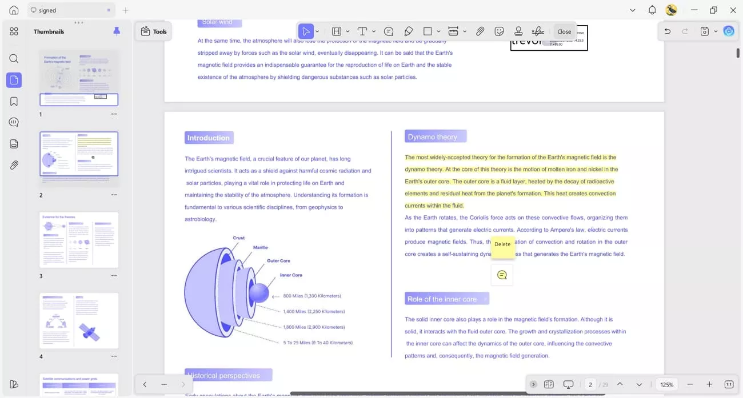
Task: Expand the selection tool dropdown arrow
Action: click(x=317, y=31)
